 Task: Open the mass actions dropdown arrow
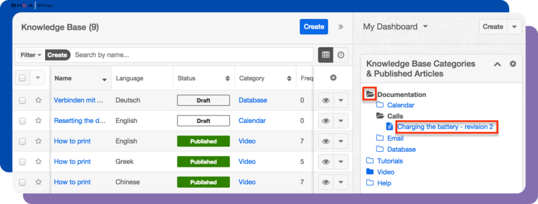[x=38, y=78]
